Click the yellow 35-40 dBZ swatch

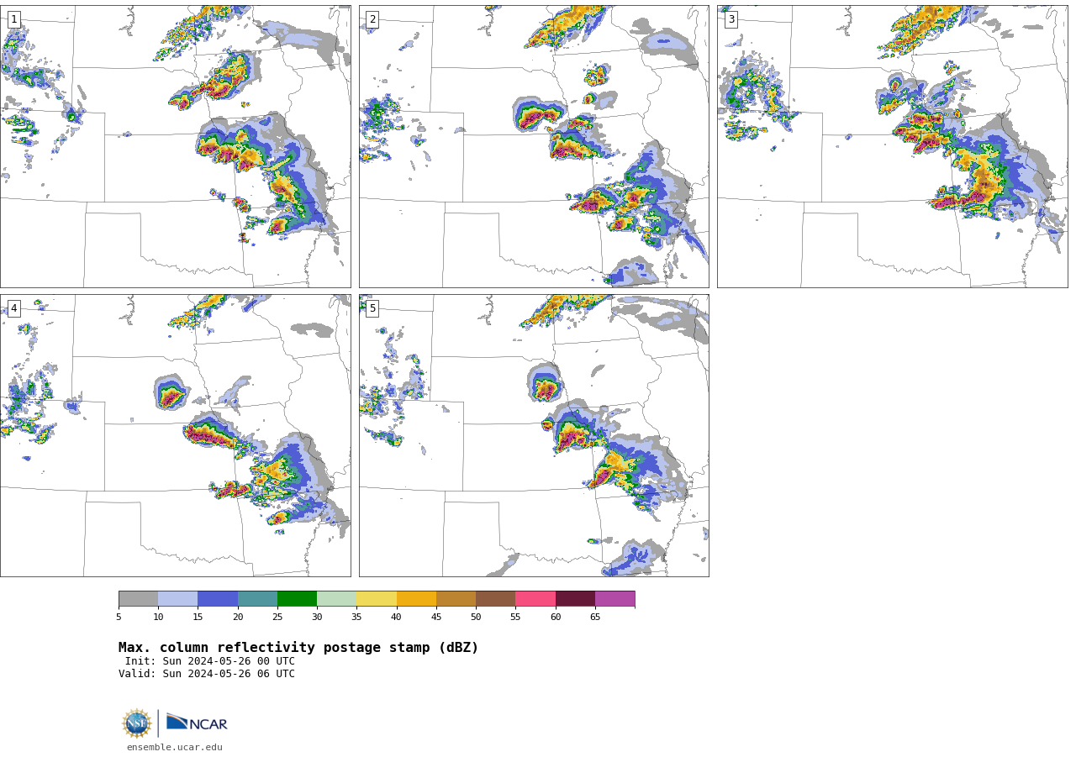(x=377, y=598)
